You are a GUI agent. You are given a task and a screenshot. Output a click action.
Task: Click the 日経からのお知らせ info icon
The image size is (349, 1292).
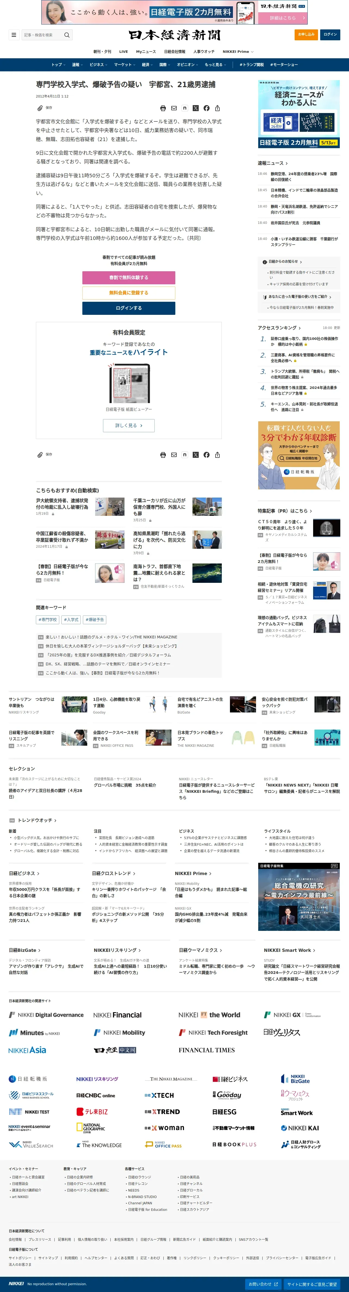point(265,262)
